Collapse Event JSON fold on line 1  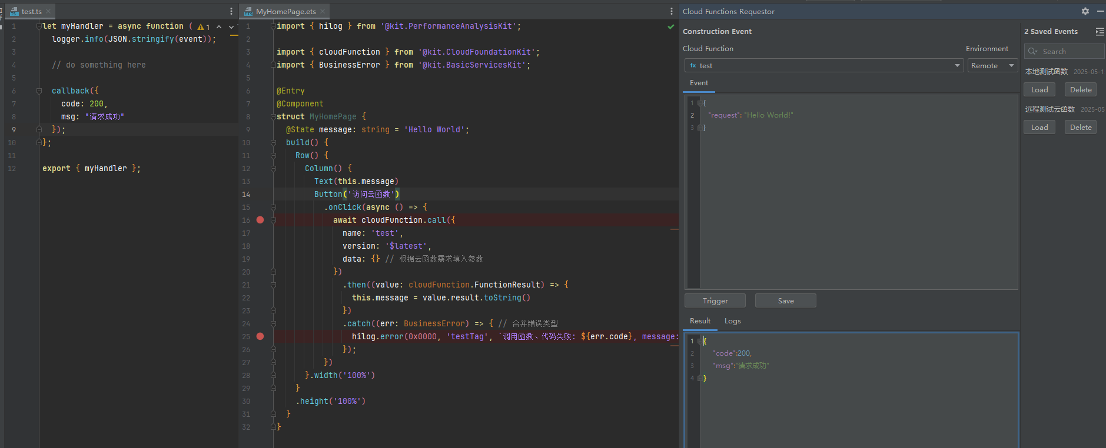pyautogui.click(x=699, y=103)
